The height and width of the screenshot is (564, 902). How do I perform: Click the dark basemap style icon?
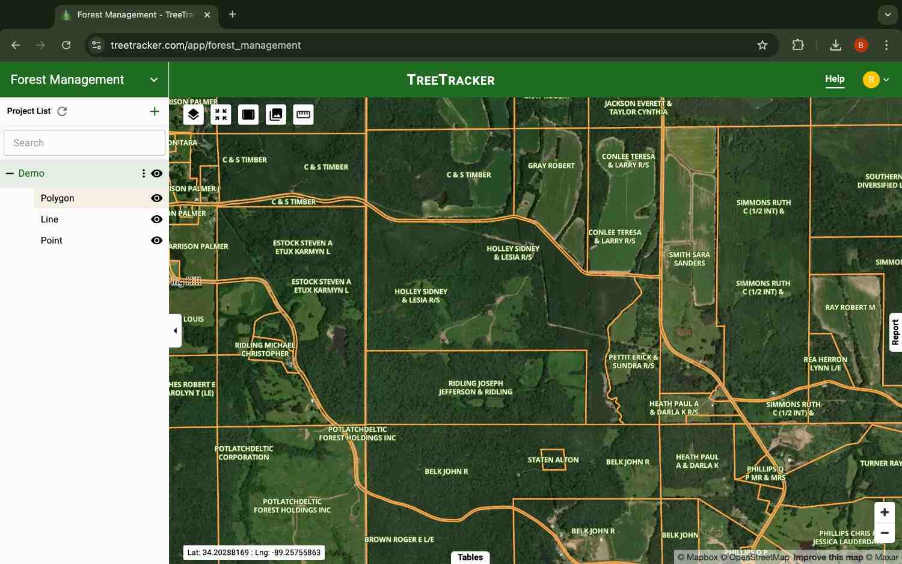click(x=248, y=114)
